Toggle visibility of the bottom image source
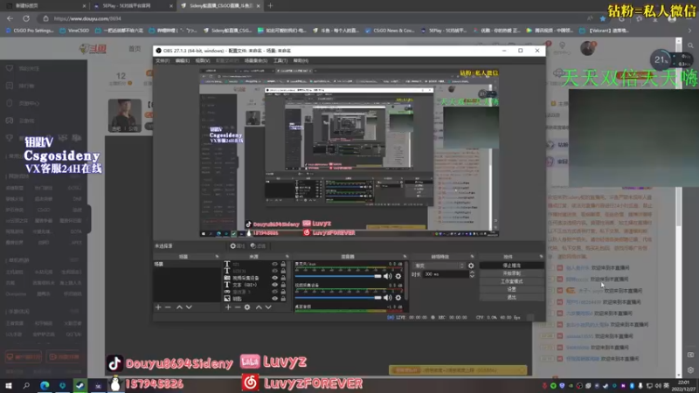This screenshot has height=393, width=699. tap(275, 299)
